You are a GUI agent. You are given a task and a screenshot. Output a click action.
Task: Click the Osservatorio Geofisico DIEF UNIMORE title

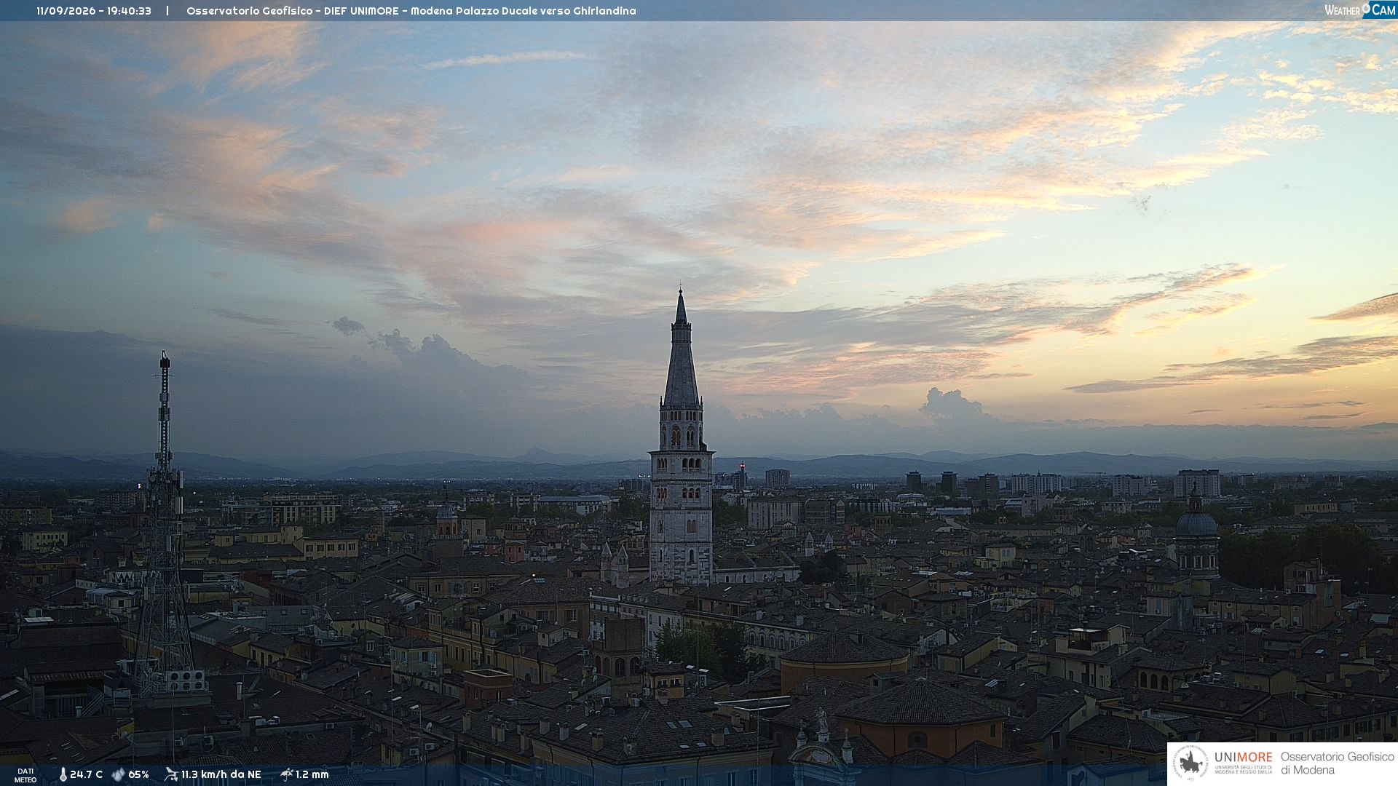pyautogui.click(x=411, y=11)
